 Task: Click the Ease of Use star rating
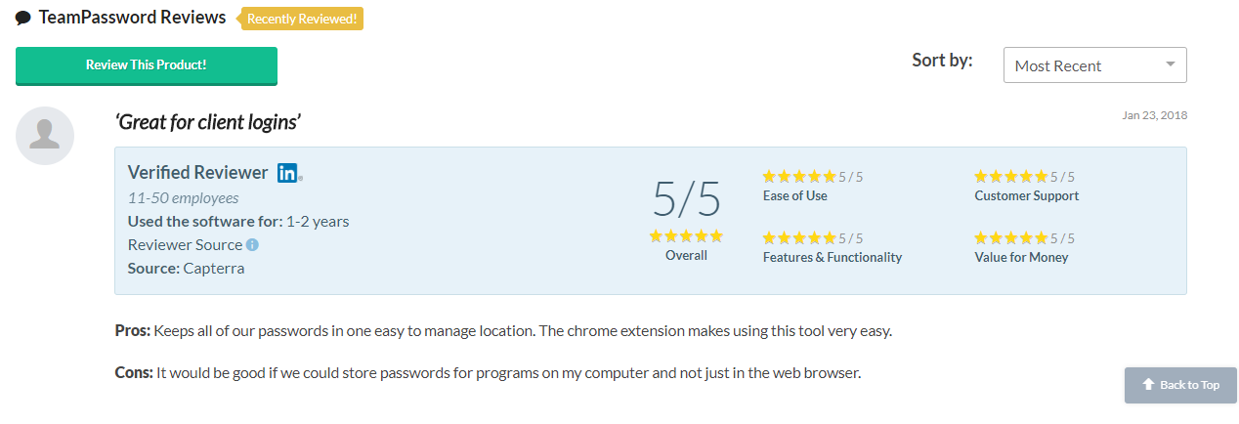click(799, 177)
